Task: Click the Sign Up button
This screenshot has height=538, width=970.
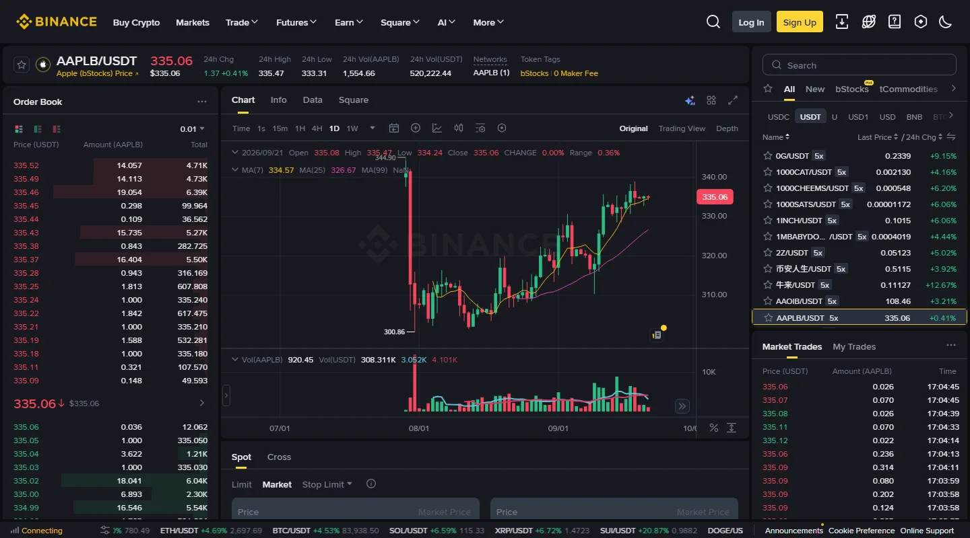Action: [800, 22]
